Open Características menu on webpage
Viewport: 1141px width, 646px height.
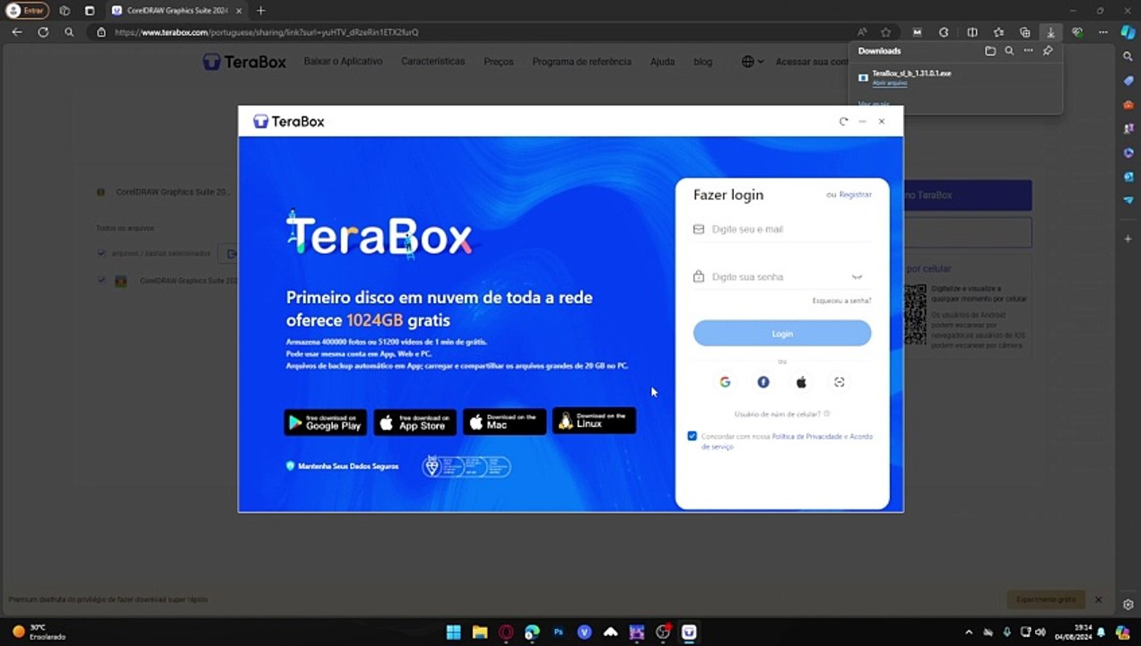tap(433, 62)
